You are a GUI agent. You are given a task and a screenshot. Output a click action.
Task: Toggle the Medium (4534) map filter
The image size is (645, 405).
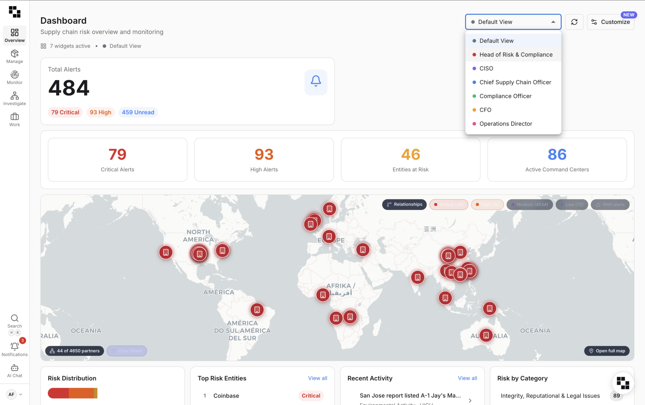(529, 204)
